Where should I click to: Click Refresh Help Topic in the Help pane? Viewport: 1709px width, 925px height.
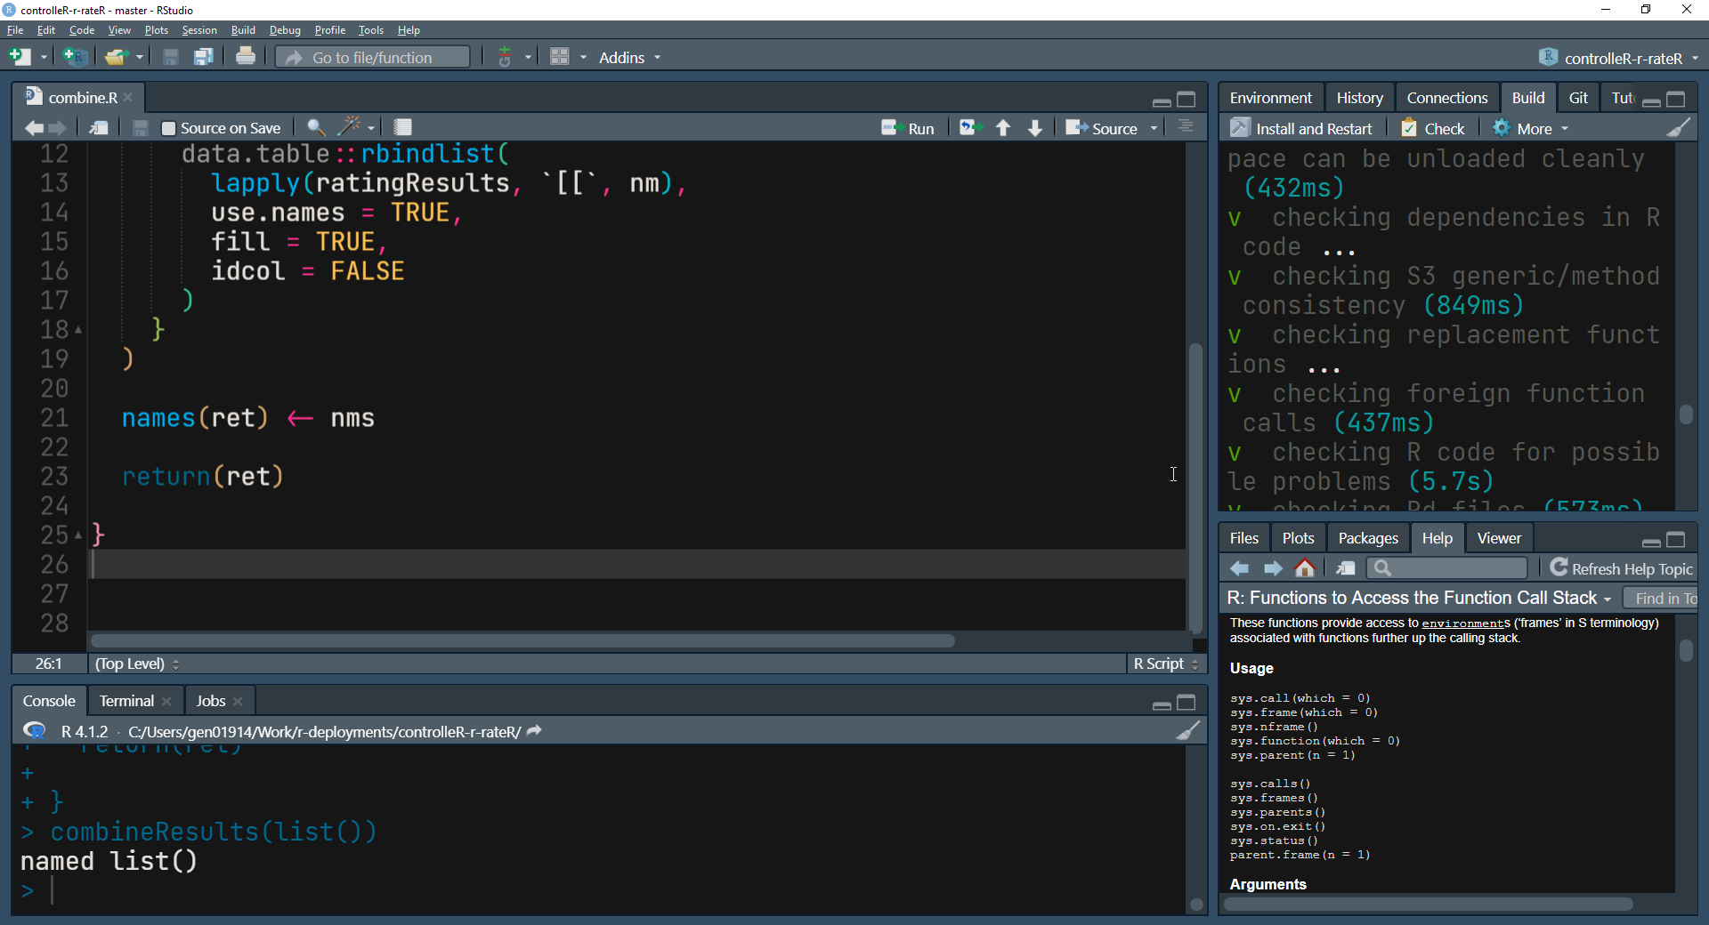(x=1622, y=567)
